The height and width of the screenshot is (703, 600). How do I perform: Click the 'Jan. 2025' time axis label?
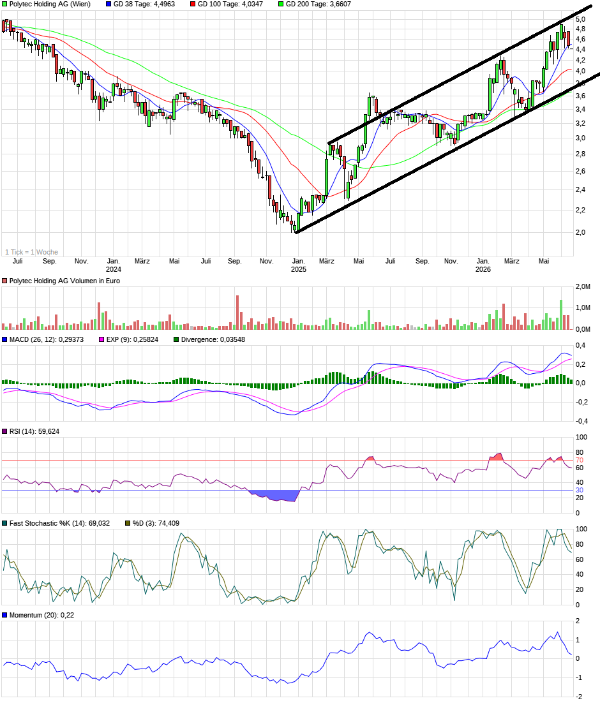pyautogui.click(x=299, y=265)
